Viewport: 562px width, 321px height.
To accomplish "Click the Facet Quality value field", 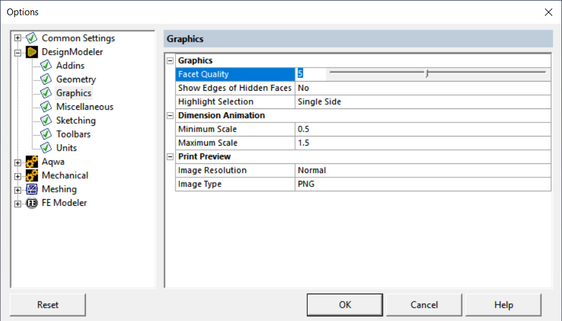I will coord(310,74).
